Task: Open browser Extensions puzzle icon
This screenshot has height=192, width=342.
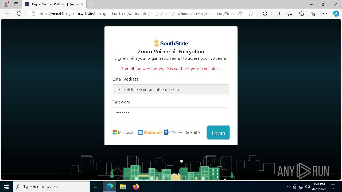Action: tap(265, 14)
